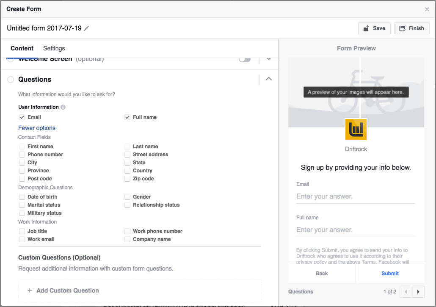This screenshot has width=436, height=307.
Task: Click the info icon beside User Information
Action: (x=64, y=107)
